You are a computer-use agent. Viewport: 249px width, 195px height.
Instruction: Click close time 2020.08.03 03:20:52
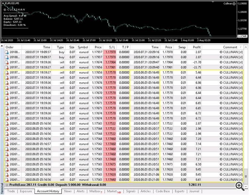pyautogui.click(x=146, y=164)
